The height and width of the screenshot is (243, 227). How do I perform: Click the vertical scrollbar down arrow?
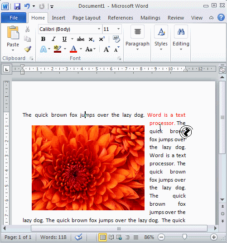(x=222, y=200)
